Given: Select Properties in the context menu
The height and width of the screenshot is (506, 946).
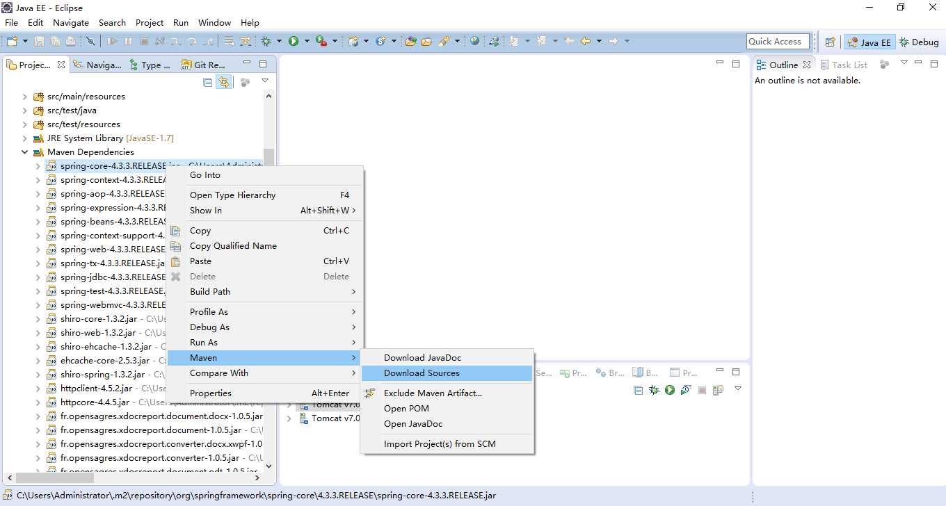Looking at the screenshot, I should (x=264, y=393).
